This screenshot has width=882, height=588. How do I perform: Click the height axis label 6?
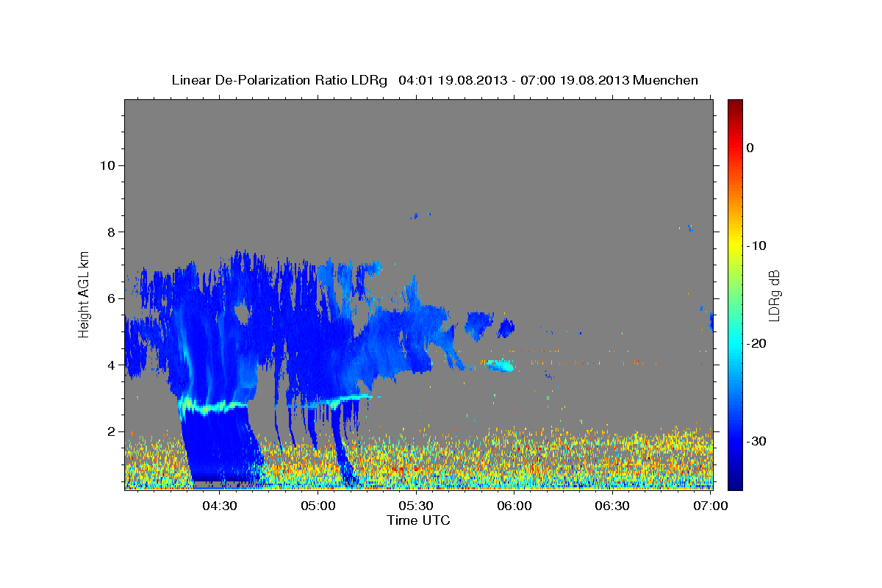pos(110,298)
